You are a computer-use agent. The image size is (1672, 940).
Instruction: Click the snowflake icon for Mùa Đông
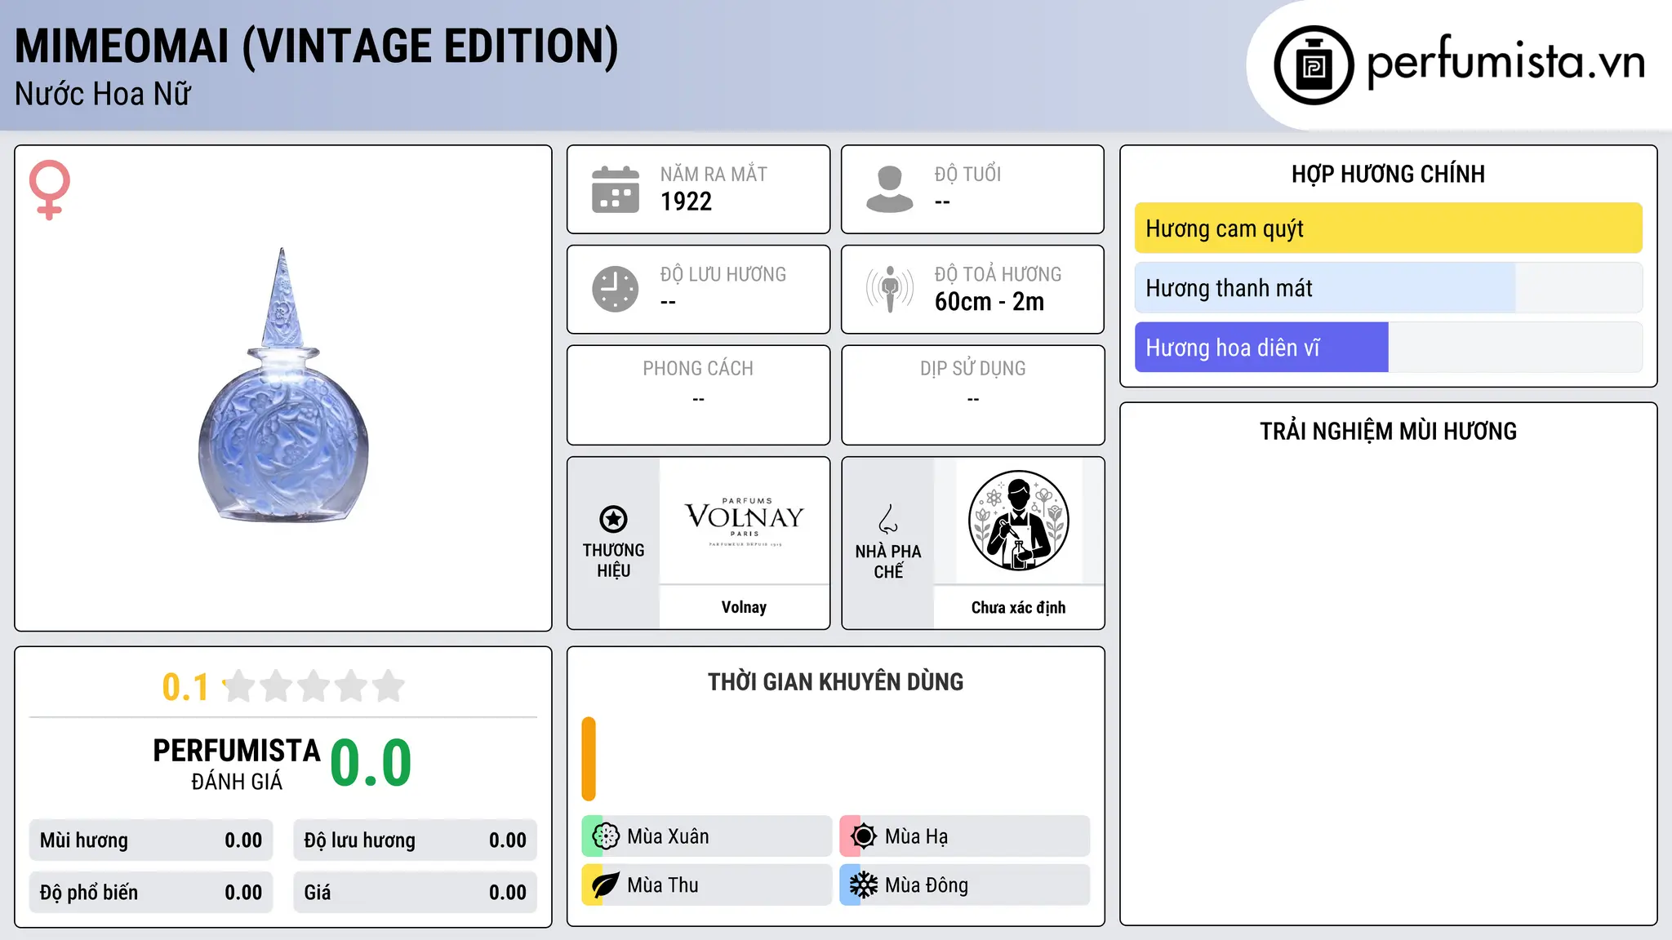coord(864,885)
